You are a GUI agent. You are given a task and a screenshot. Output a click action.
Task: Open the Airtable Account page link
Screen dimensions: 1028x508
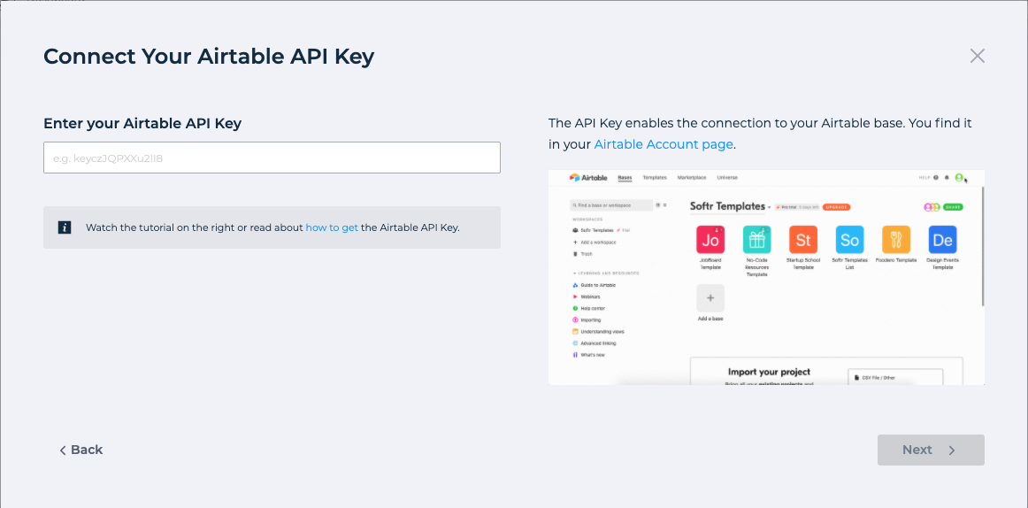[664, 144]
